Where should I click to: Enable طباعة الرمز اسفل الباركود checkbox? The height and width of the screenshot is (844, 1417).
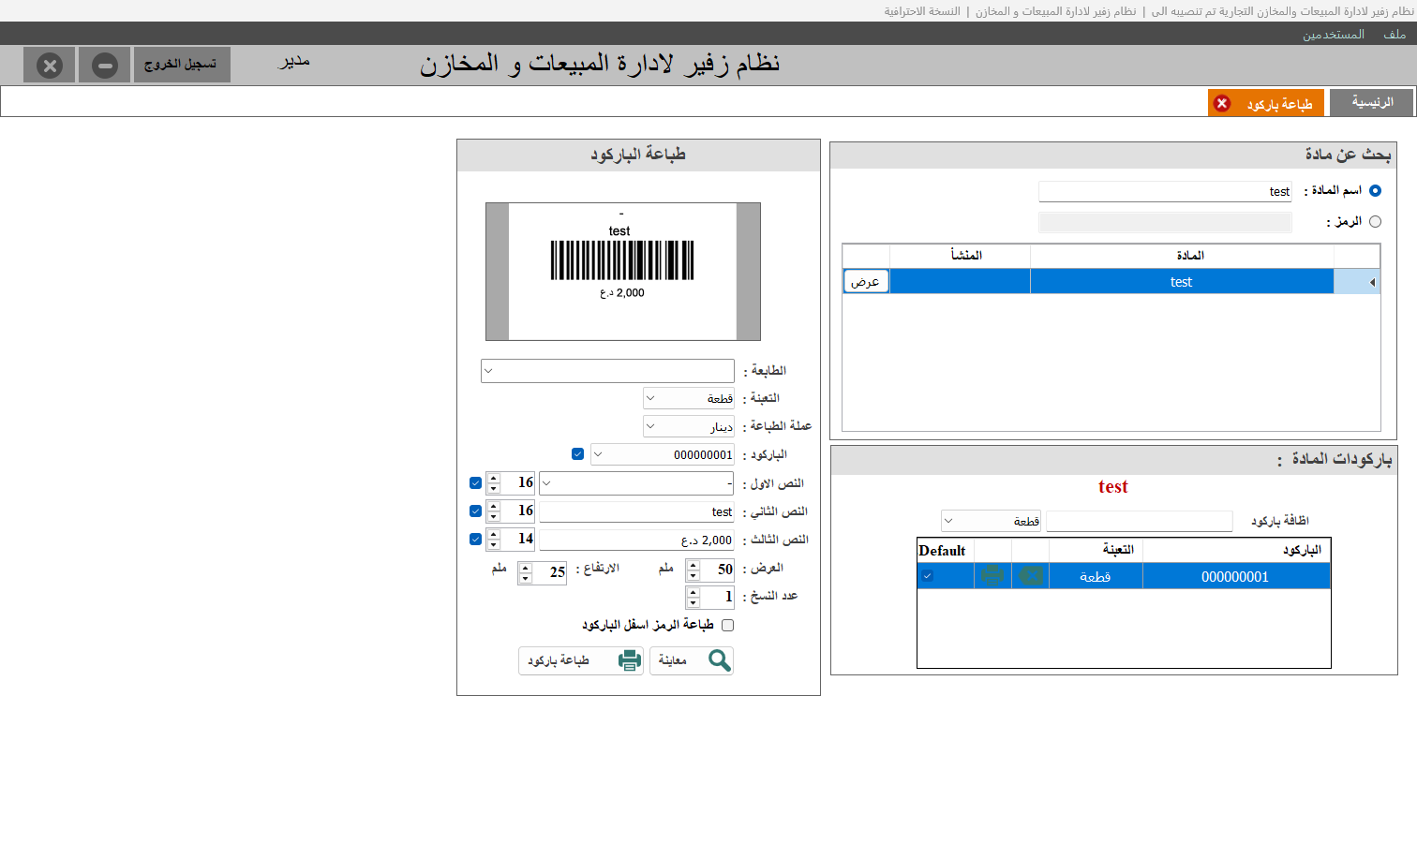point(727,625)
